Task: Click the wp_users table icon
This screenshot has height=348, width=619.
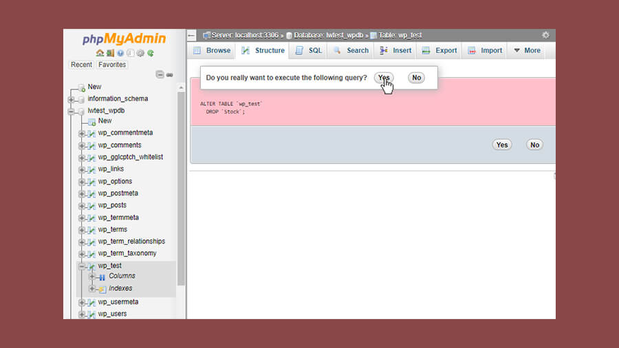Action: tap(91, 314)
